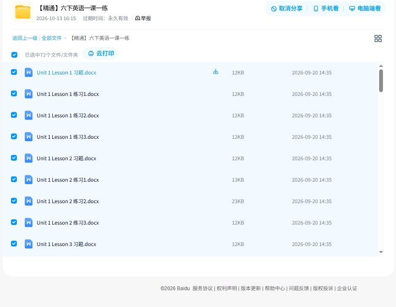Click the share date 2026-10-13 16:15

point(56,19)
